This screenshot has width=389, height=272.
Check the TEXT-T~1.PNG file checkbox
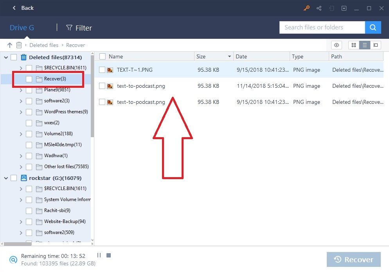point(102,70)
